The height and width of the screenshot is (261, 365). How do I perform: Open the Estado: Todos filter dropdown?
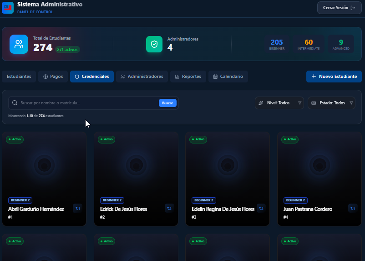coord(331,103)
